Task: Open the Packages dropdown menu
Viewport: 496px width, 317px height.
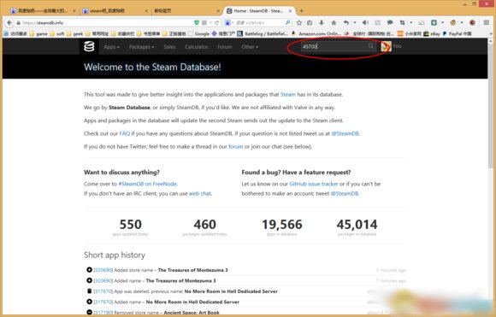Action: pos(141,47)
